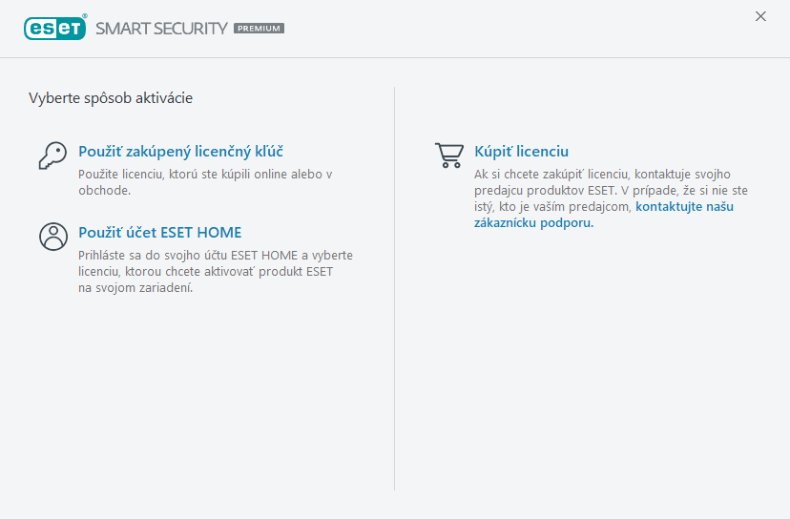Click the description text under ESET HOME option
This screenshot has width=790, height=519.
215,272
